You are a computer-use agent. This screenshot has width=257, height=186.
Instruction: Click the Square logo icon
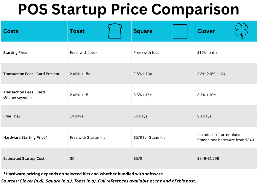point(180,31)
